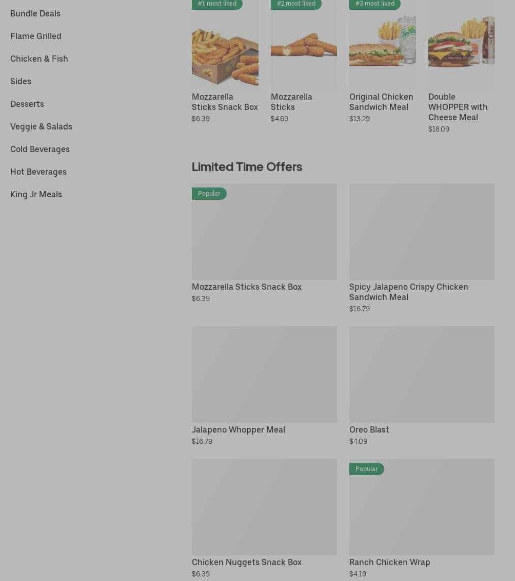
Task: Select the Jalapeno Whopper Meal item
Action: [x=264, y=374]
